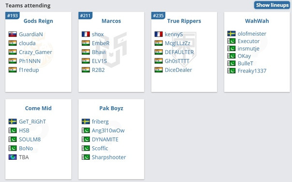The height and width of the screenshot is (182, 292).
Task: Click the #193 ranking badge
Action: (12, 15)
